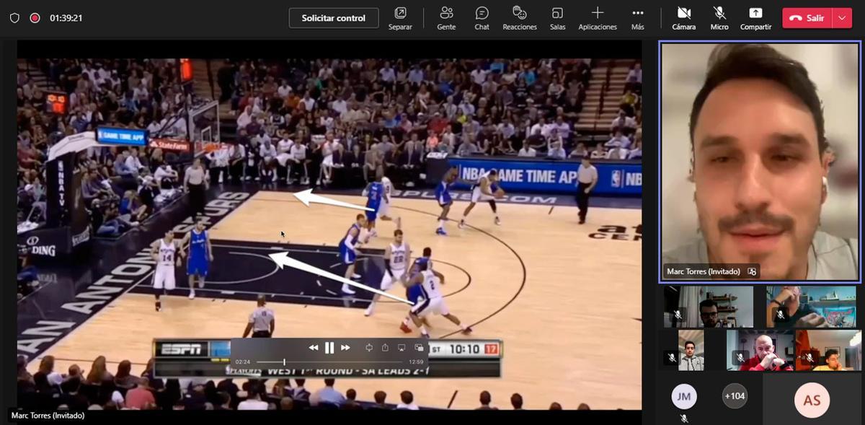Leave the meeting with Salir

coord(807,18)
